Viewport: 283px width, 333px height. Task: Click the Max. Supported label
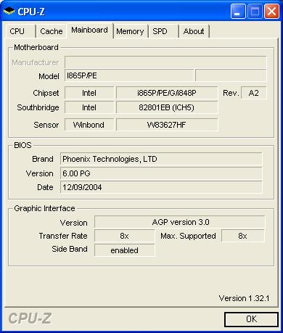[188, 236]
